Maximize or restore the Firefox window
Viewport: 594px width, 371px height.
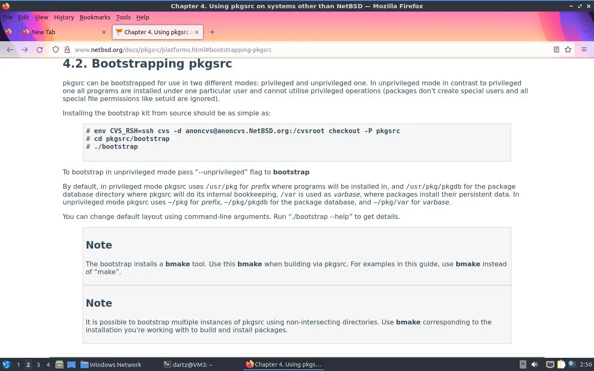point(580,6)
